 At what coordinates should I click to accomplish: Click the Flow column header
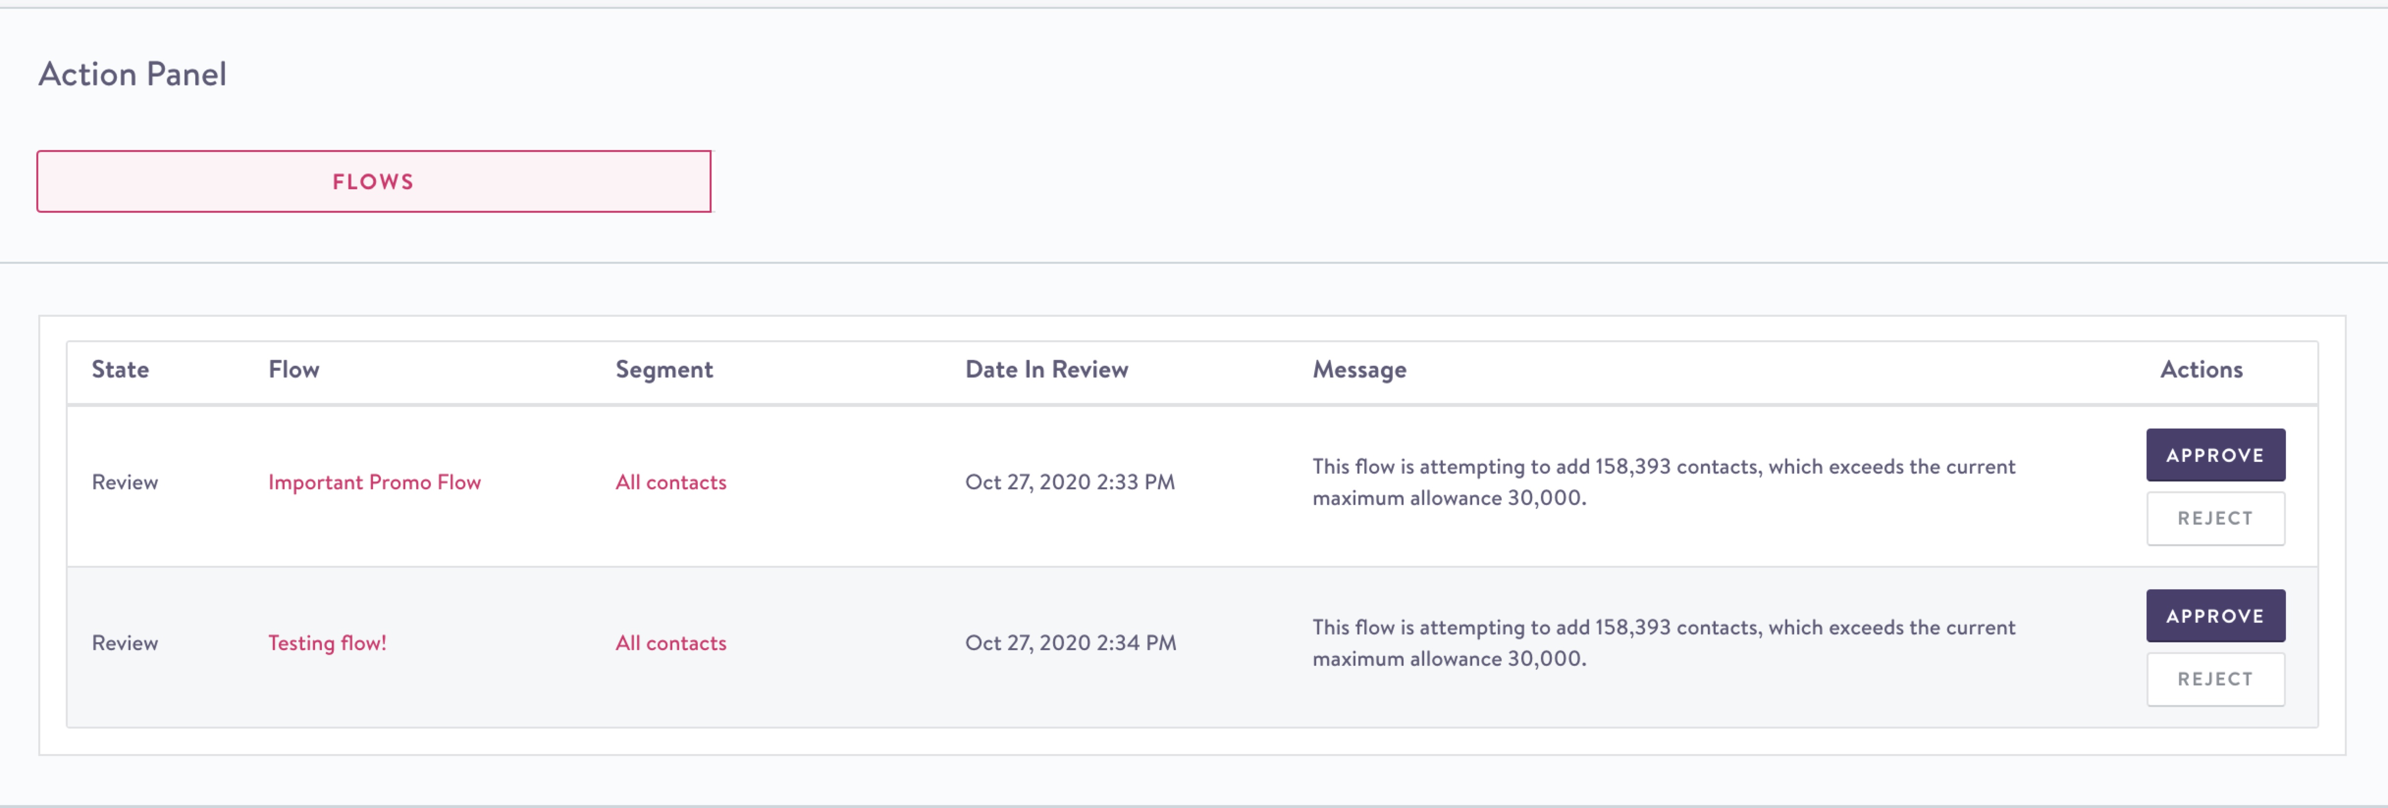click(x=294, y=370)
